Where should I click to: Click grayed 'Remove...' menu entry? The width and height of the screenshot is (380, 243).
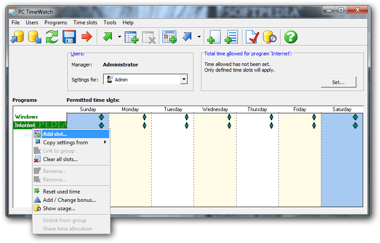click(x=71, y=180)
